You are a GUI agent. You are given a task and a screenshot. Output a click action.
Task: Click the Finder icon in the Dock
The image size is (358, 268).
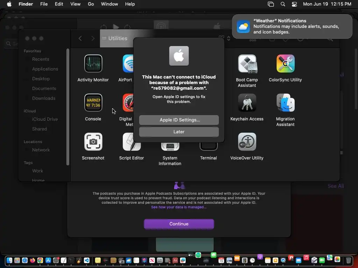pyautogui.click(x=9, y=260)
